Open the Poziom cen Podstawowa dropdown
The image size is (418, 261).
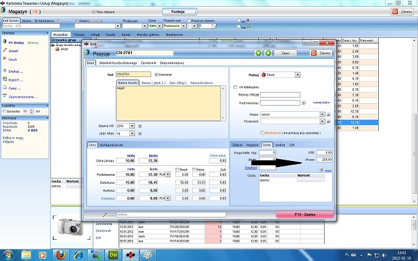(x=183, y=26)
